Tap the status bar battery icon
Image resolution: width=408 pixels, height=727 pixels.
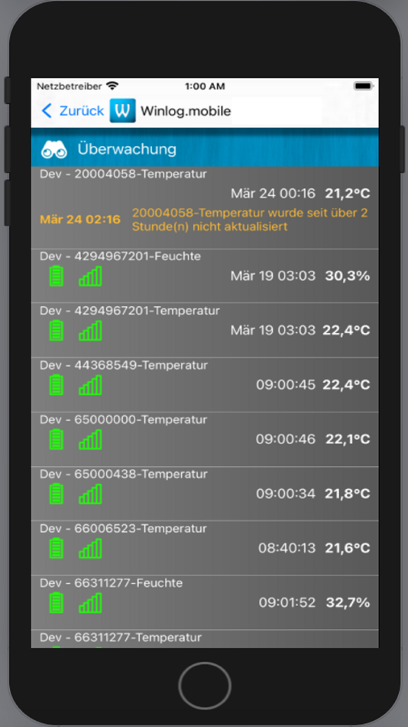tap(364, 86)
